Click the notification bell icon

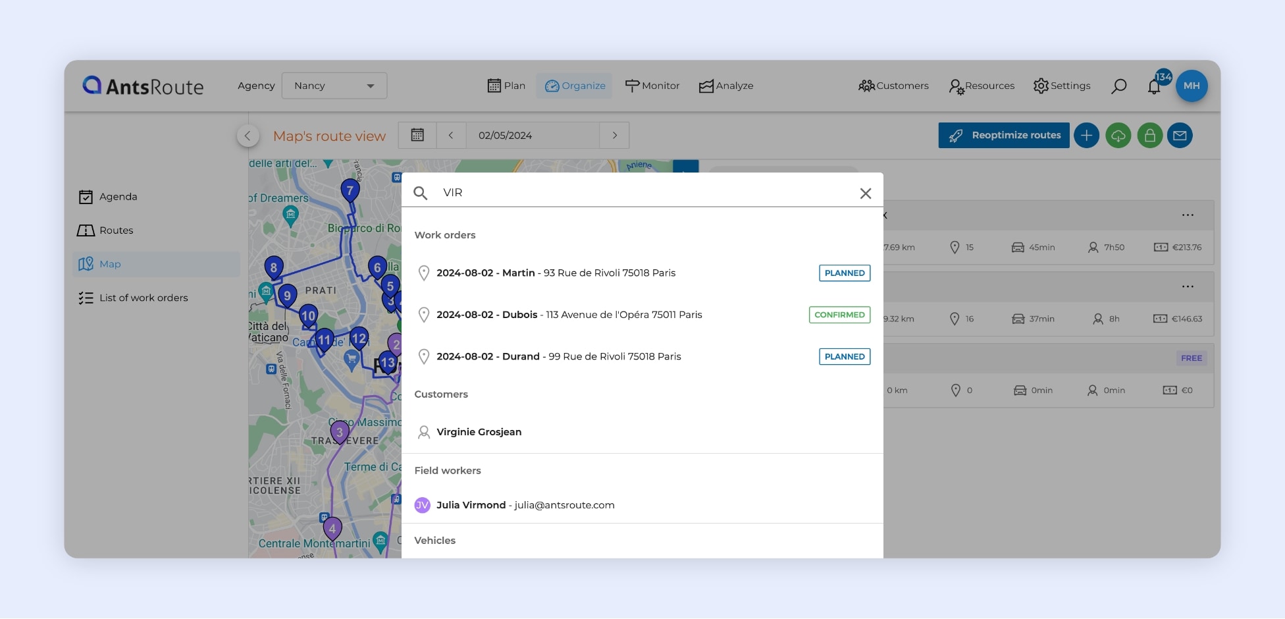point(1153,87)
